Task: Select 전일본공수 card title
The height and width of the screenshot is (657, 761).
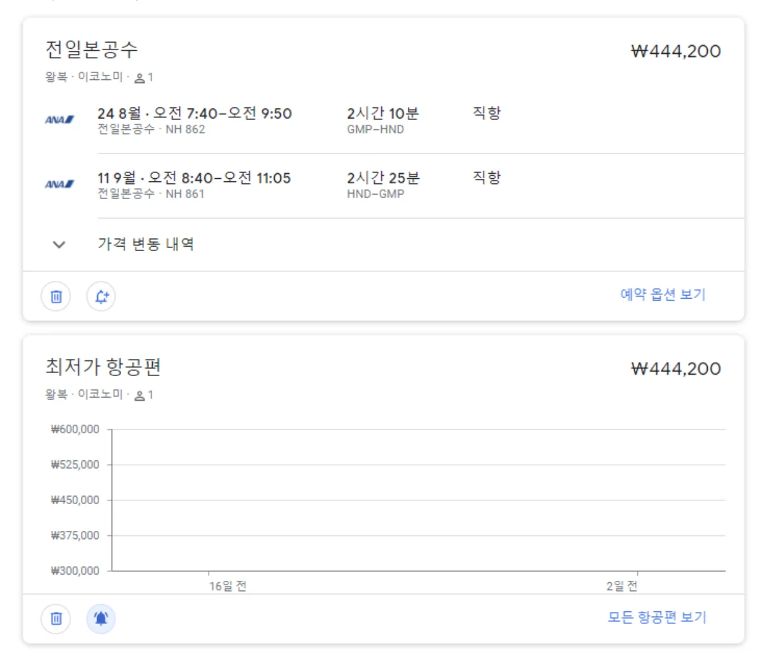Action: tap(91, 49)
